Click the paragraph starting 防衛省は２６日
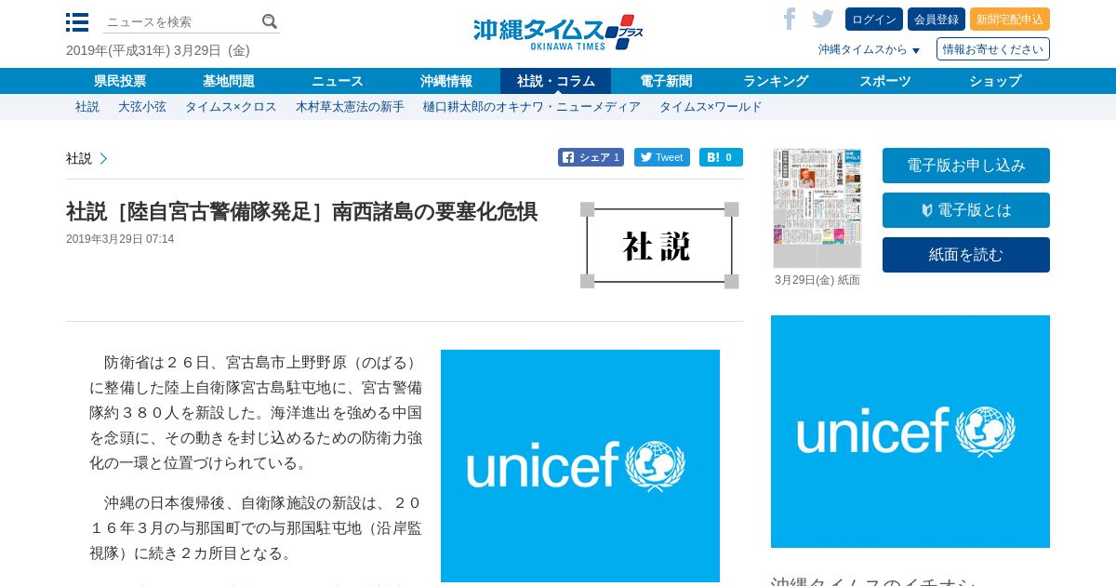Viewport: 1116px width, 586px height. [256, 412]
